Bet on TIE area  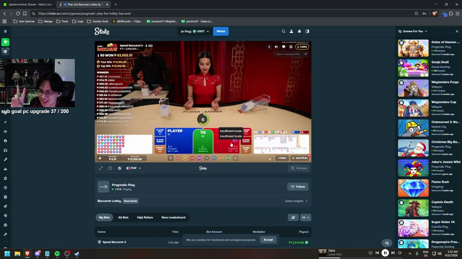pyautogui.click(x=203, y=141)
